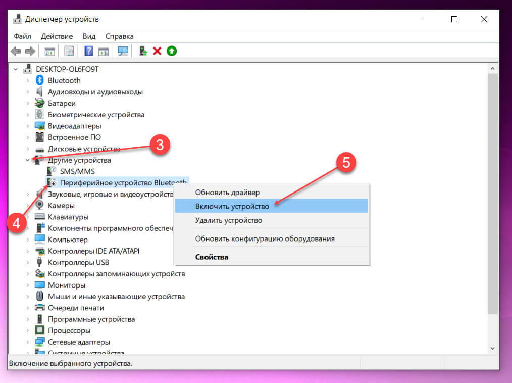This screenshot has height=383, width=512.
Task: Choose Обновить конфигурацию оборудования
Action: pyautogui.click(x=271, y=238)
